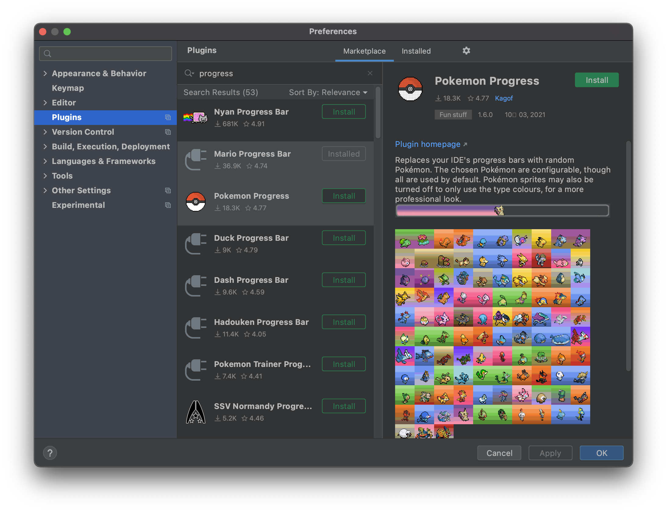Viewport: 667px width, 512px height.
Task: Clear the plugin search with X icon
Action: tap(370, 73)
